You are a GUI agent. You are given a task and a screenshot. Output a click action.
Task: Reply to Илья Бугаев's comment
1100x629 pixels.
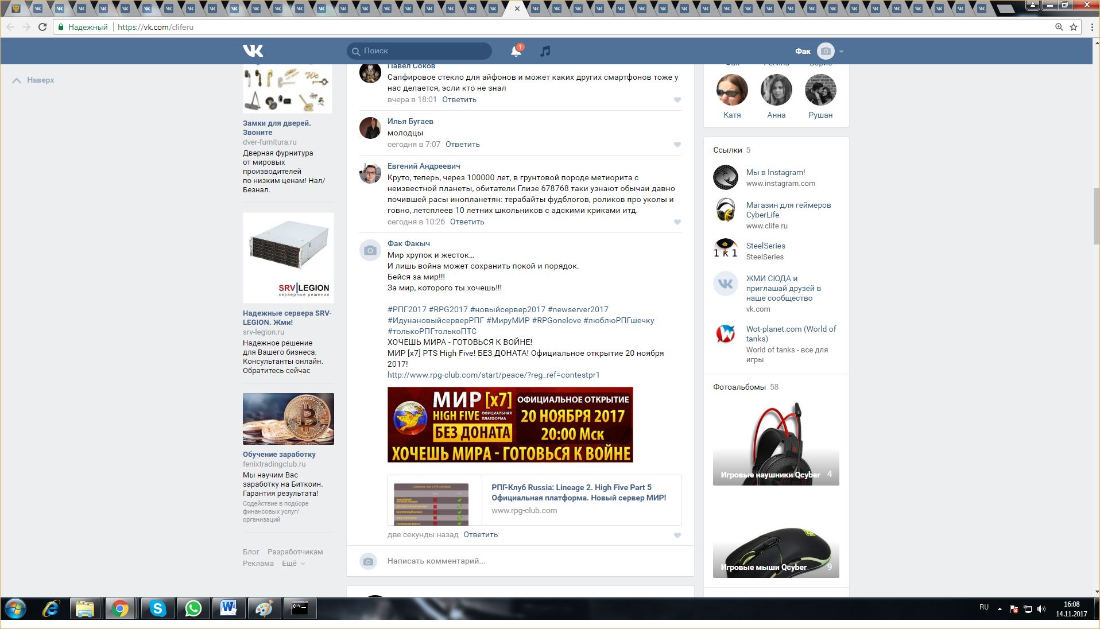tap(463, 145)
